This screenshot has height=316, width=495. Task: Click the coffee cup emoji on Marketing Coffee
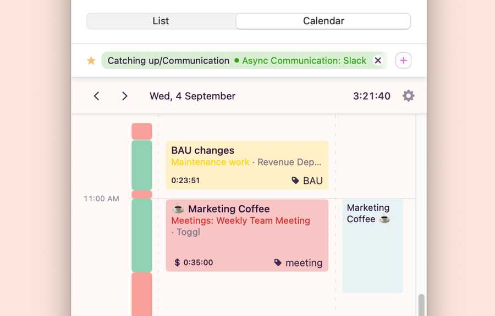point(178,208)
